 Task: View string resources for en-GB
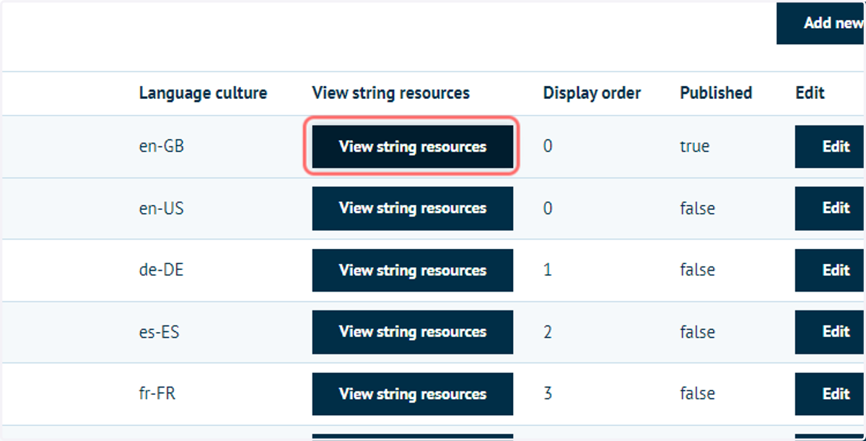click(x=412, y=147)
